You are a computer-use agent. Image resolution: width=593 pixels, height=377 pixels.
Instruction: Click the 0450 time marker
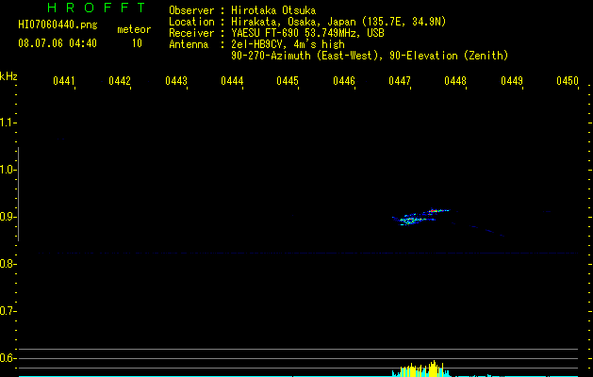pyautogui.click(x=568, y=81)
